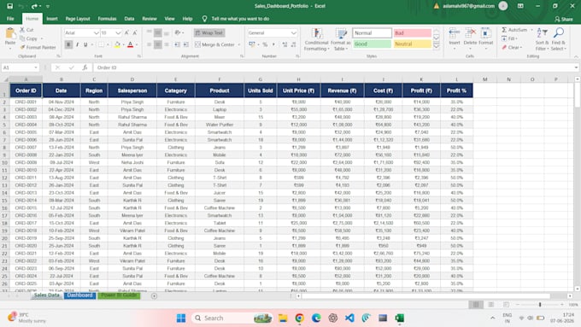Switch to Page Layout view in status bar
This screenshot has width=581, height=327.
click(x=491, y=305)
